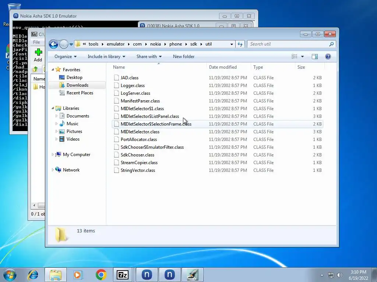Select MIDletSelector$1.class file name
The image size is (377, 282).
point(142,109)
